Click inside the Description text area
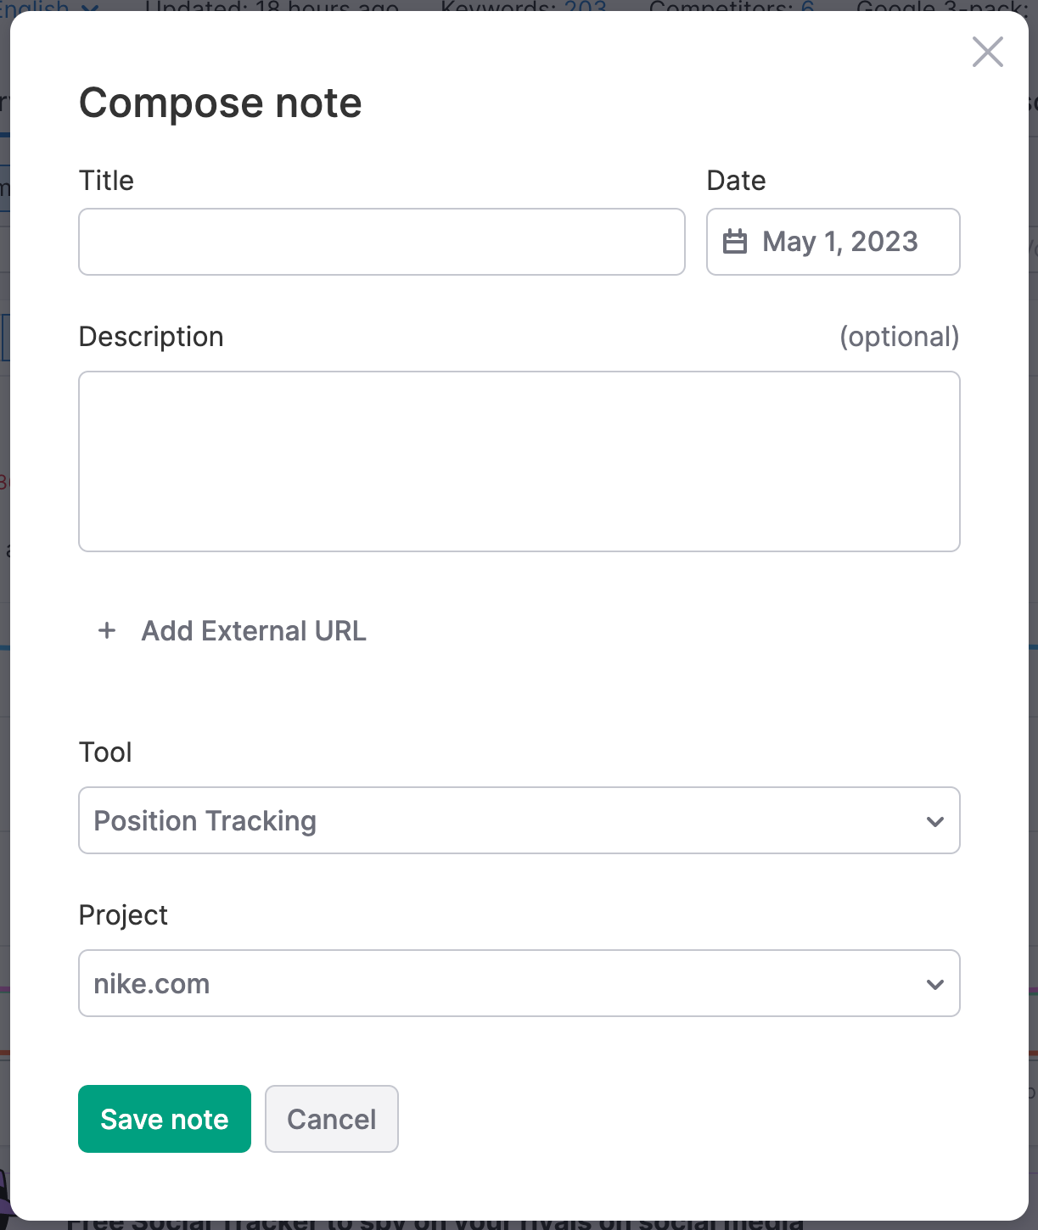 [x=519, y=461]
